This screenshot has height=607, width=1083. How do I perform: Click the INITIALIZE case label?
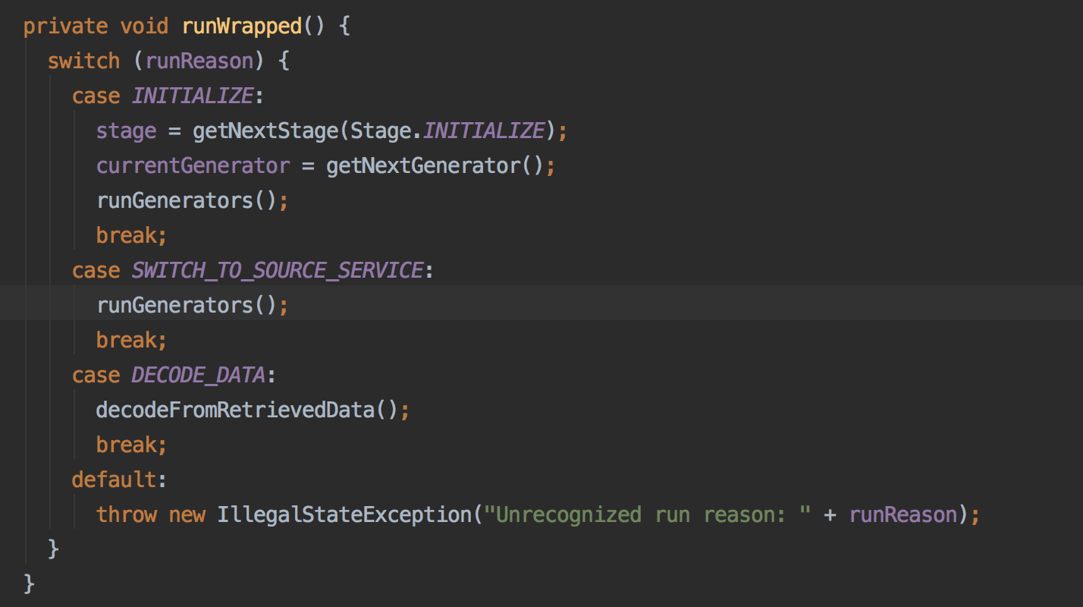pyautogui.click(x=192, y=95)
